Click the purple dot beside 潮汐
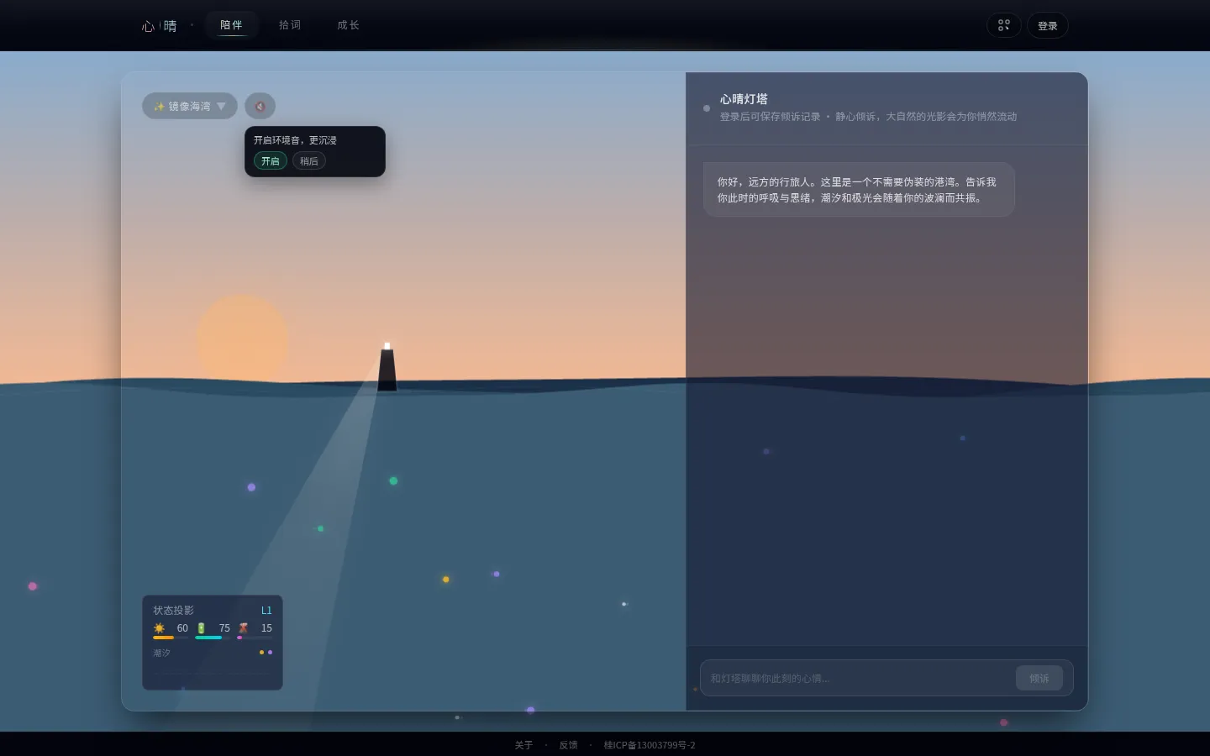The height and width of the screenshot is (756, 1210). pos(270,652)
